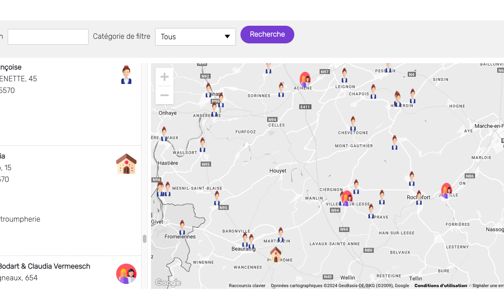This screenshot has width=504, height=302.
Task: Click the search text input field
Action: 48,37
